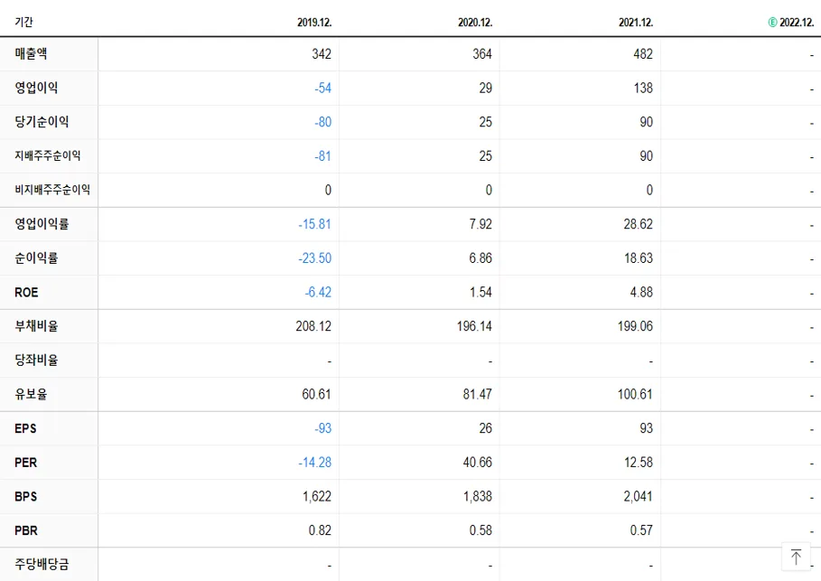The height and width of the screenshot is (581, 821).
Task: Select the 2019.12. column header
Action: (x=314, y=23)
